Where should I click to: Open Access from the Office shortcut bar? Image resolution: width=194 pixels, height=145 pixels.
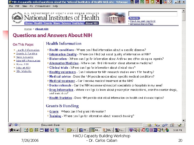click(158, 2)
